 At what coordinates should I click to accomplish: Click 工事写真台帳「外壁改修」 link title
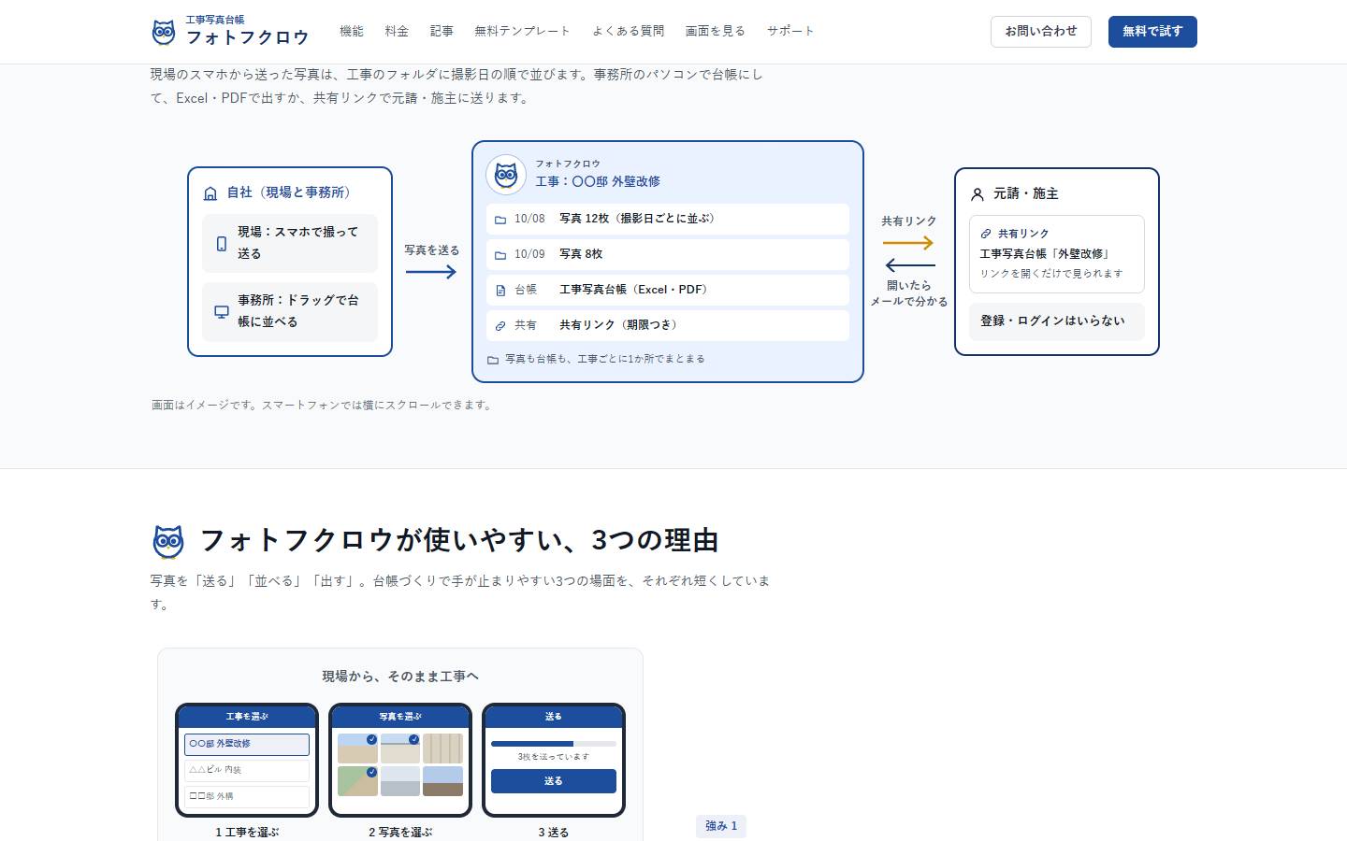pyautogui.click(x=1045, y=254)
